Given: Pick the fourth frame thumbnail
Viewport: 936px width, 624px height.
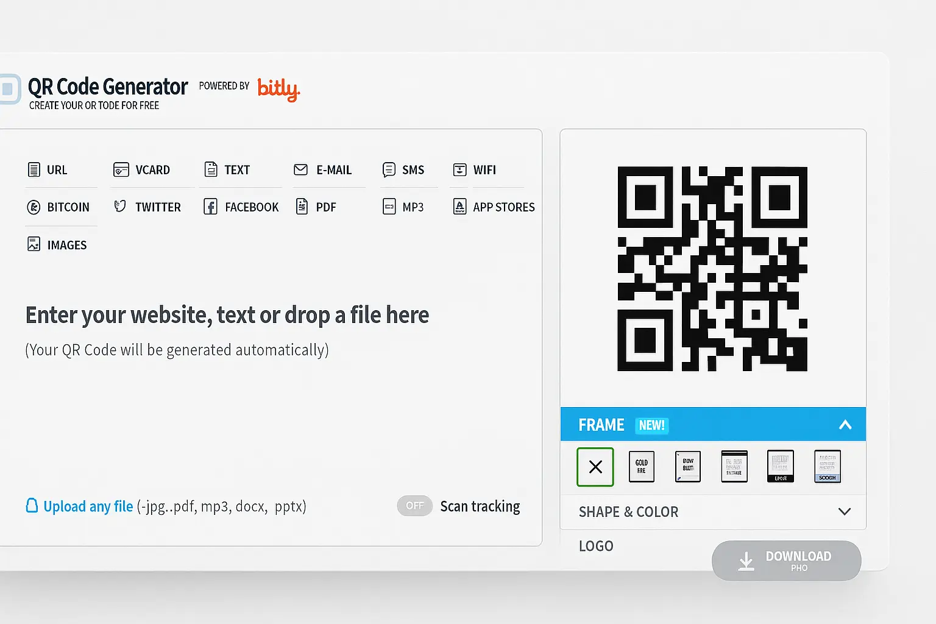Looking at the screenshot, I should tap(734, 467).
